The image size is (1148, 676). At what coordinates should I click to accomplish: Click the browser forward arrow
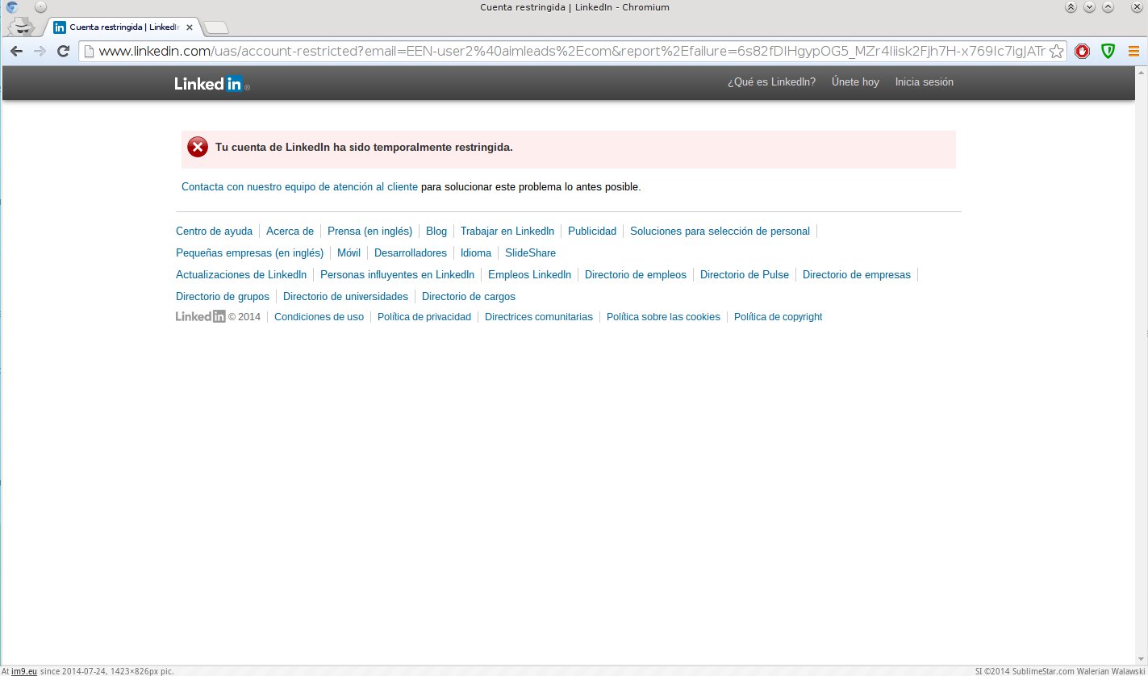tap(40, 52)
